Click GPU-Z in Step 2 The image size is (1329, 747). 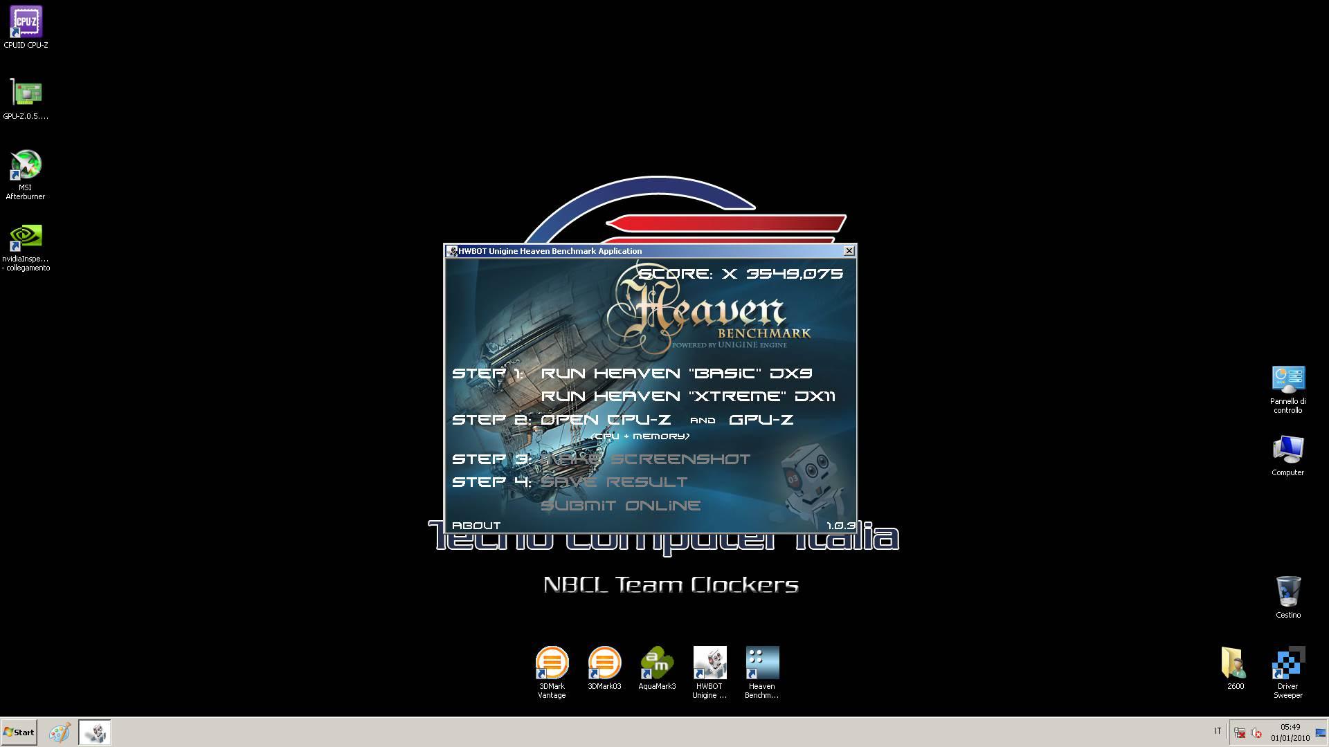coord(761,420)
